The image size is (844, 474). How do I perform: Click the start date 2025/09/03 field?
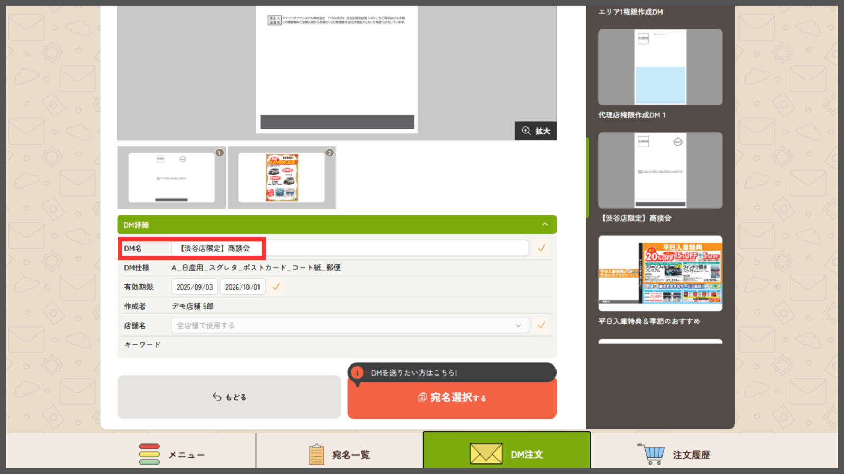195,287
